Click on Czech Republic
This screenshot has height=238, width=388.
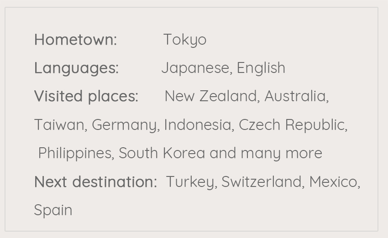[291, 124]
